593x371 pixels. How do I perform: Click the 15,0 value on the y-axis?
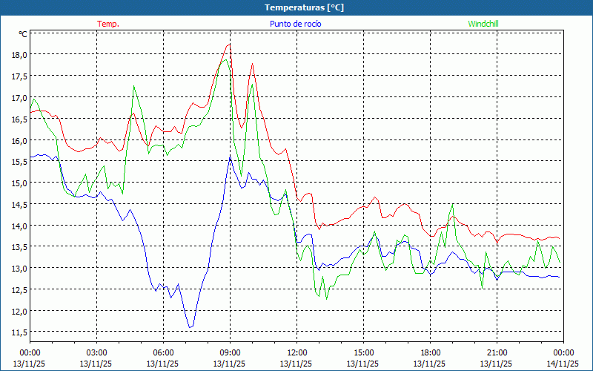pyautogui.click(x=18, y=183)
